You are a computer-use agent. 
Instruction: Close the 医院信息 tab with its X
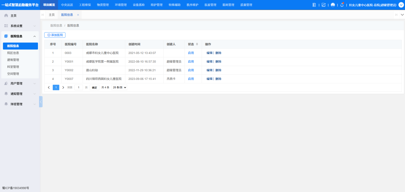[x=78, y=15]
